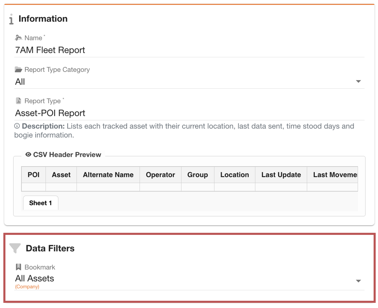Click the funnel icon beside Data Filters
This screenshot has height=308, width=378.
click(15, 248)
